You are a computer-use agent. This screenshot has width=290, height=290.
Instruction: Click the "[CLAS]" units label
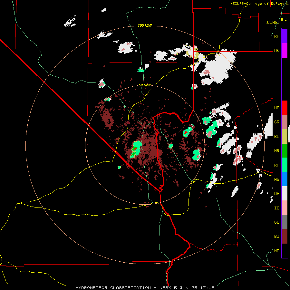pos(272,22)
